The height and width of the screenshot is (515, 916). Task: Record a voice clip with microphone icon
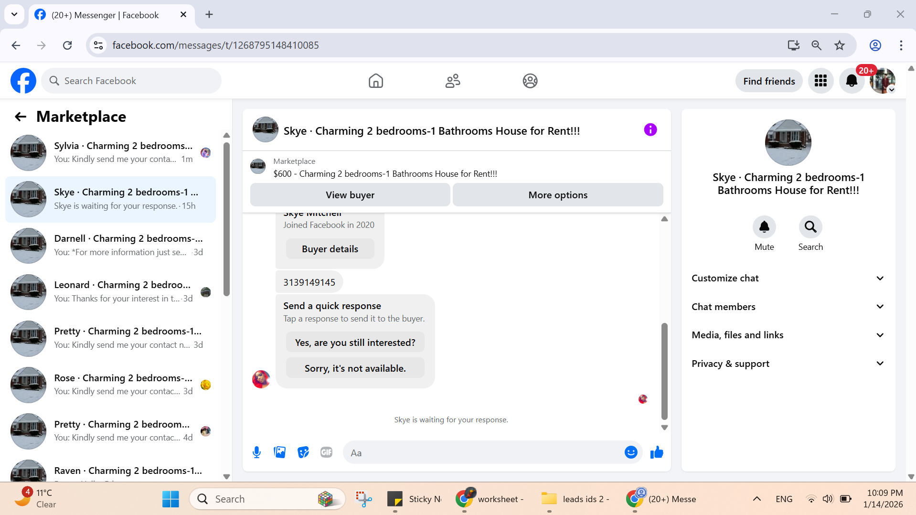[x=256, y=452]
